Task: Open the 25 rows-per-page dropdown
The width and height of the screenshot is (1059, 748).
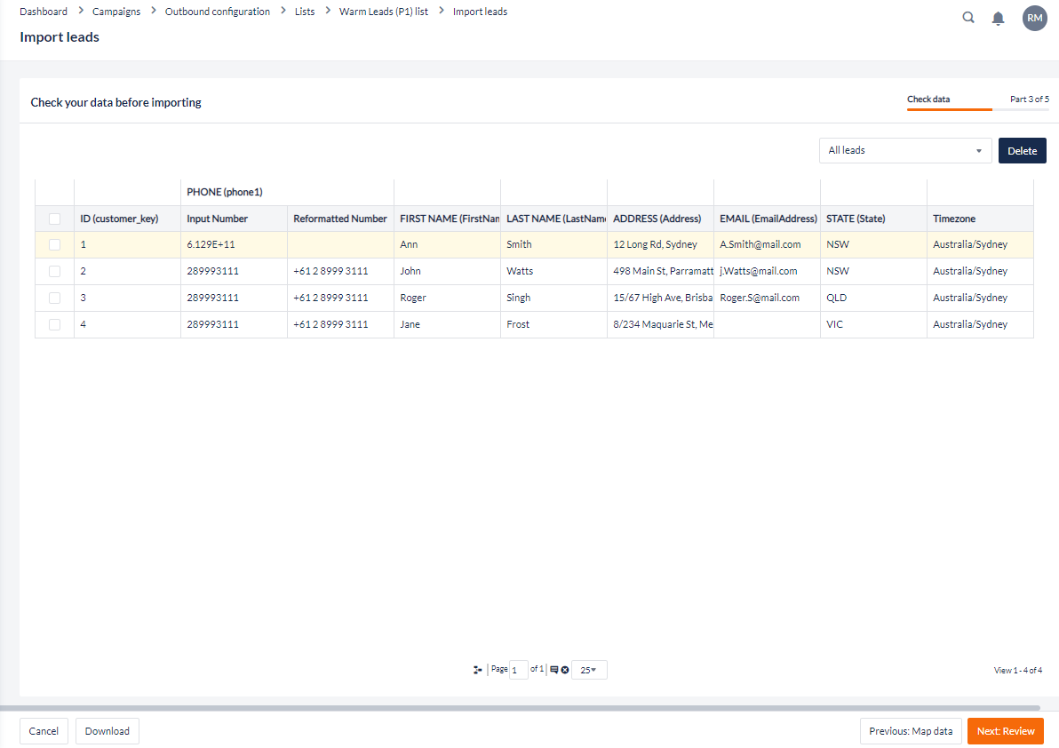Action: click(x=589, y=670)
